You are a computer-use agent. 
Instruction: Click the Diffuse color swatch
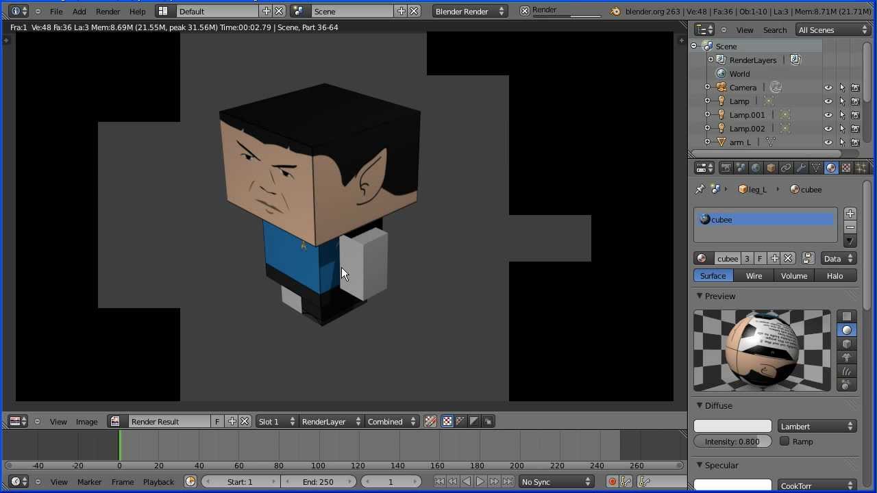[x=732, y=426]
